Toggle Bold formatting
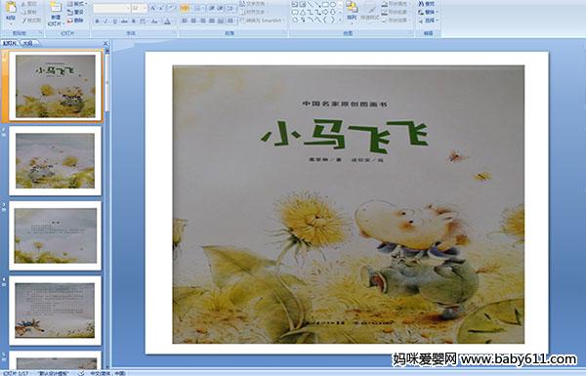Screen dimensions: 586x376 (97, 21)
